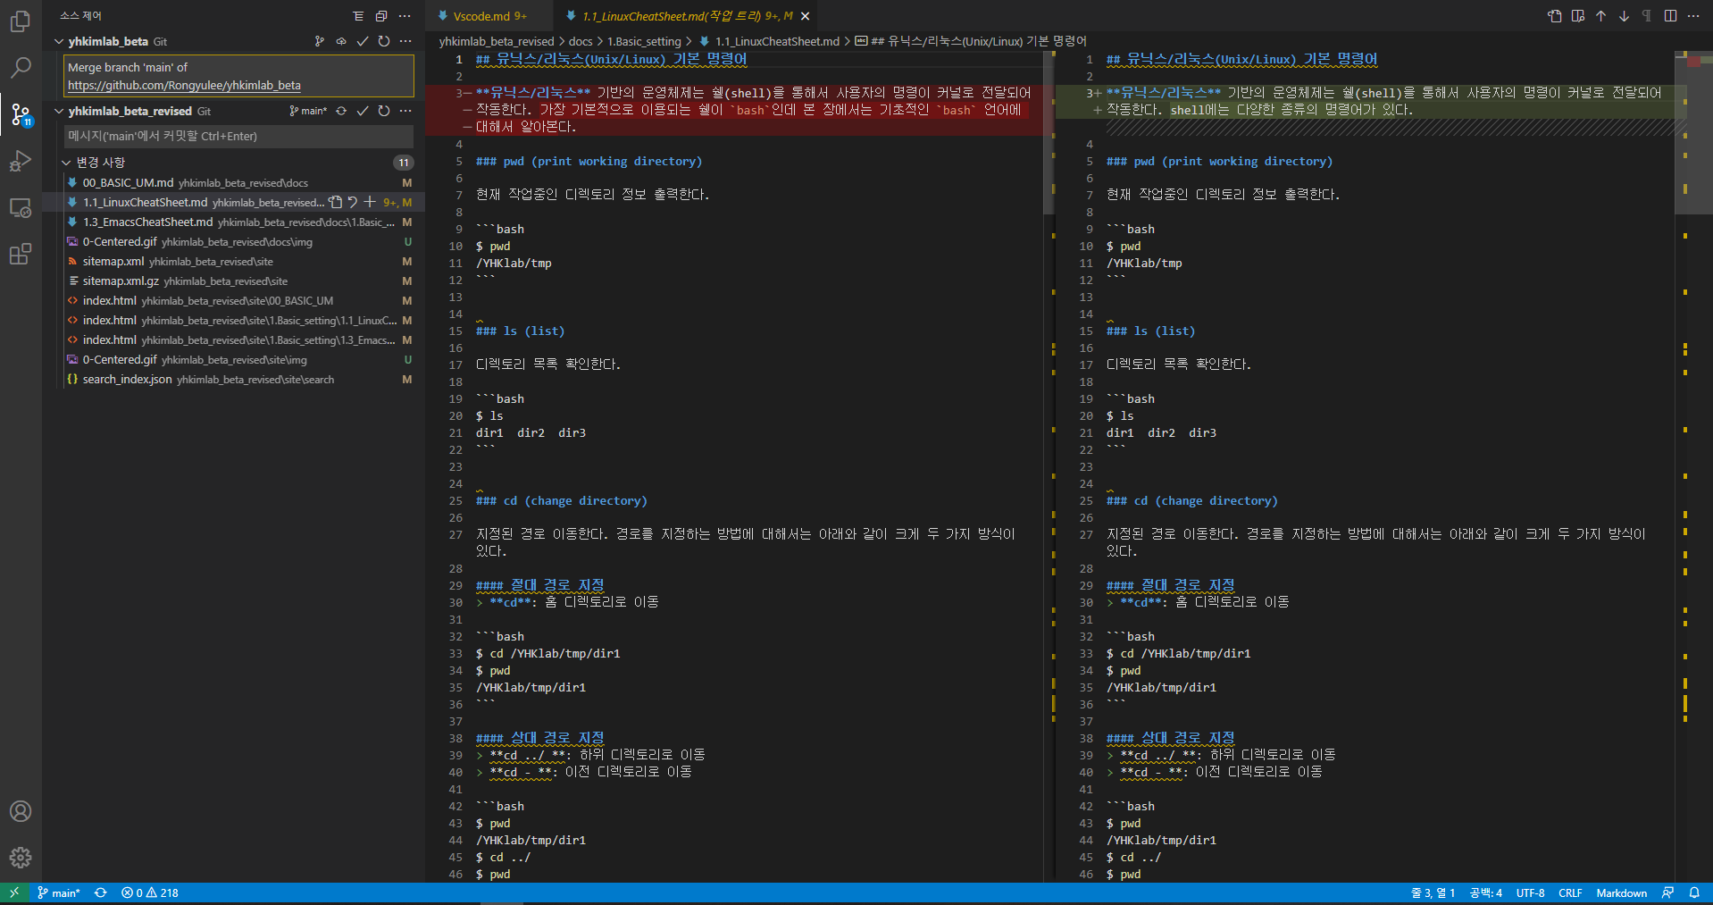Refresh yhkimlab_beta repository
Screen dimensions: 1713x905
point(384,41)
